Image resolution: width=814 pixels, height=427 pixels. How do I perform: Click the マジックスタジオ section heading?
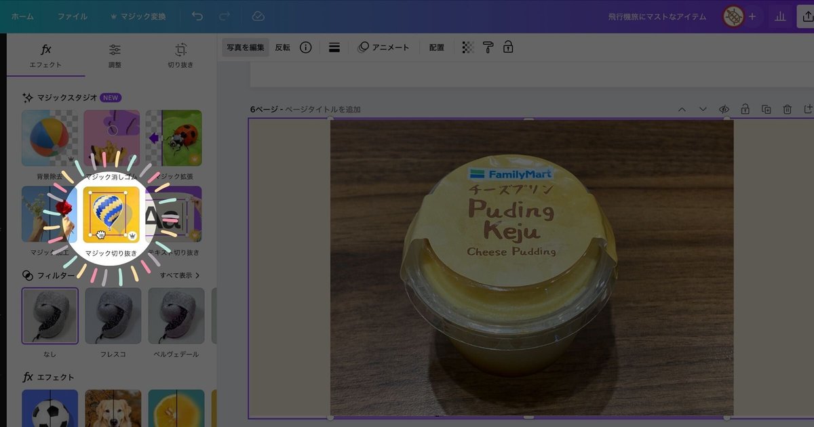click(67, 98)
